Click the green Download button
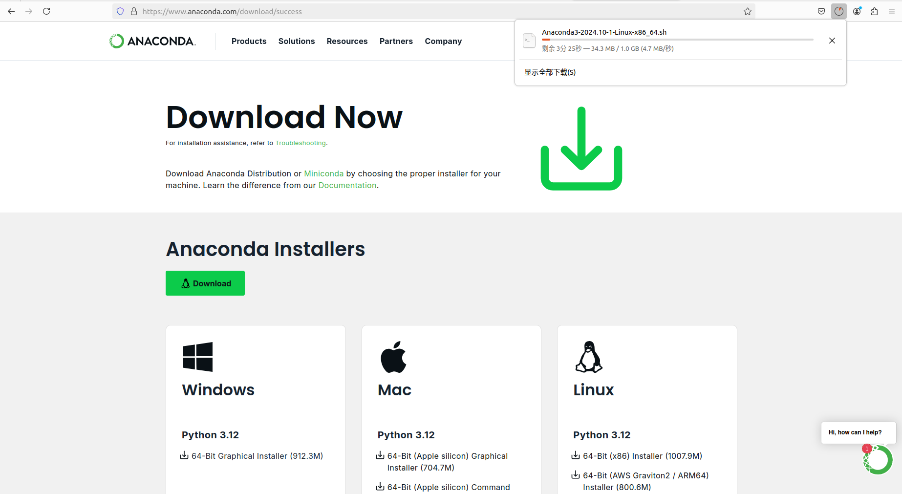 pyautogui.click(x=205, y=283)
